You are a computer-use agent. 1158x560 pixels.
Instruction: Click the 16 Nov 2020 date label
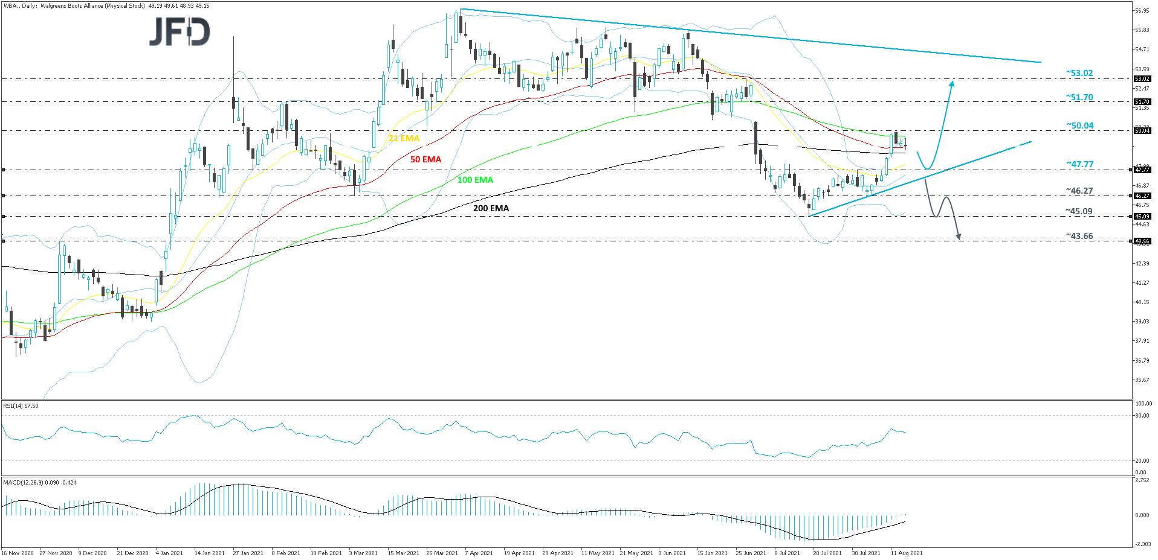[x=18, y=553]
